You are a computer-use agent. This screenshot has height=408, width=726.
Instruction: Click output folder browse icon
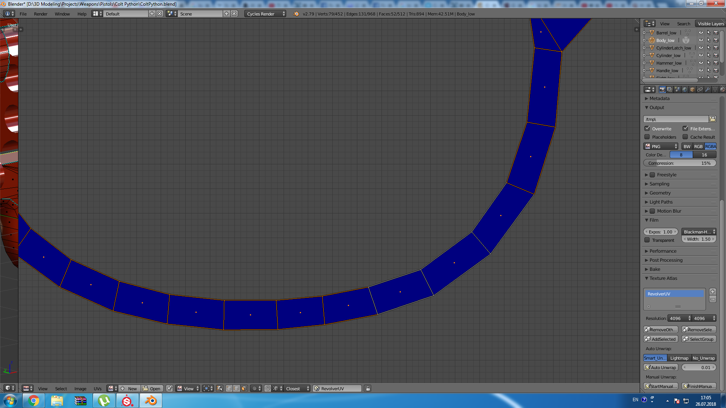[712, 119]
